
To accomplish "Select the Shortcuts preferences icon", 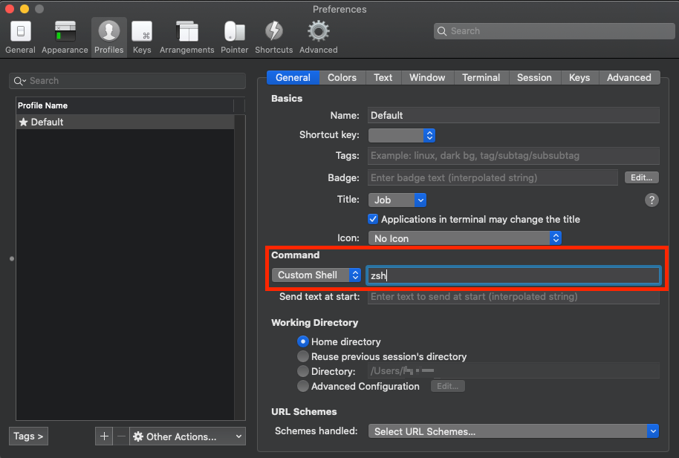I will [273, 36].
